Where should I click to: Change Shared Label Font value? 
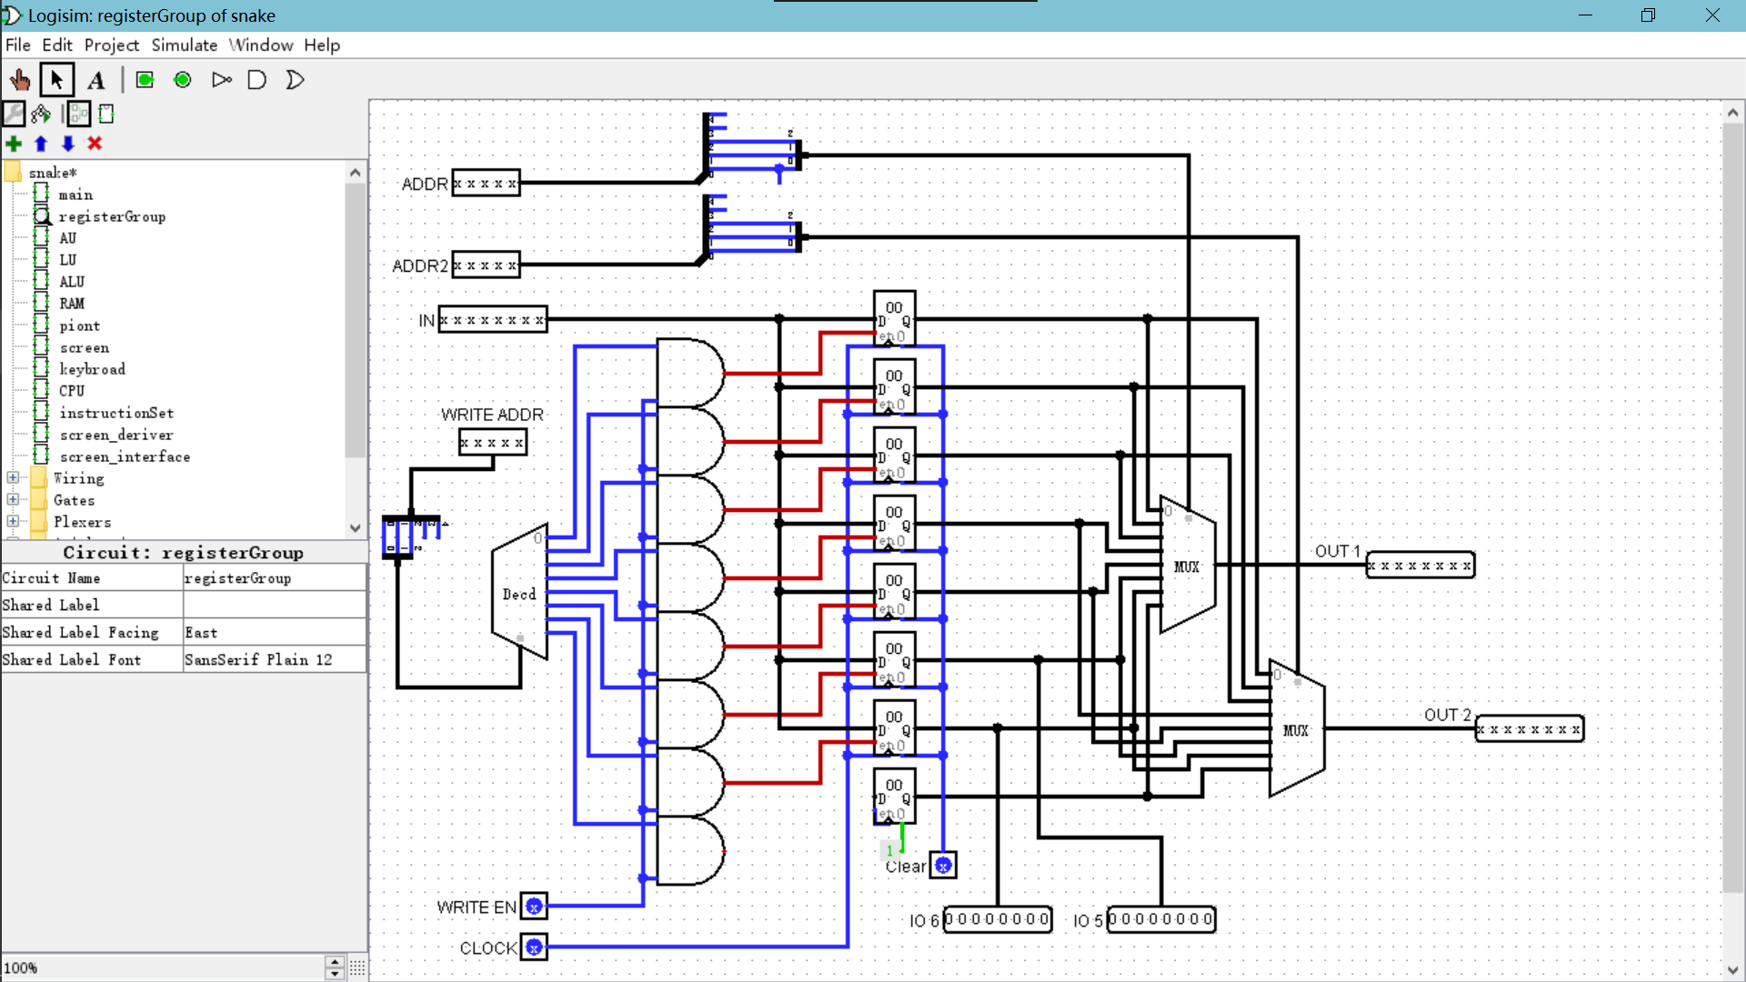(274, 660)
